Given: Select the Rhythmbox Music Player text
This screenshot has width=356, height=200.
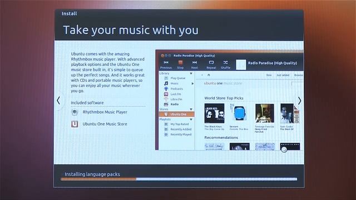Looking at the screenshot, I should click(x=105, y=112).
